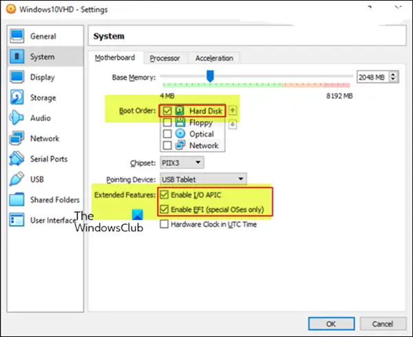The width and height of the screenshot is (413, 337).
Task: Select the Display monitor icon
Action: pos(17,77)
